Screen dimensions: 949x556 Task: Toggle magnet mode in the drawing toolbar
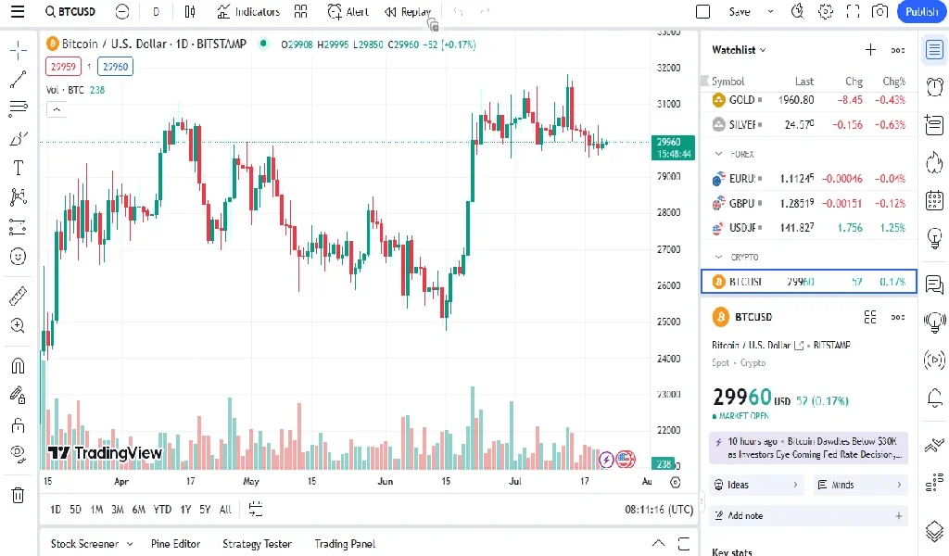point(18,367)
